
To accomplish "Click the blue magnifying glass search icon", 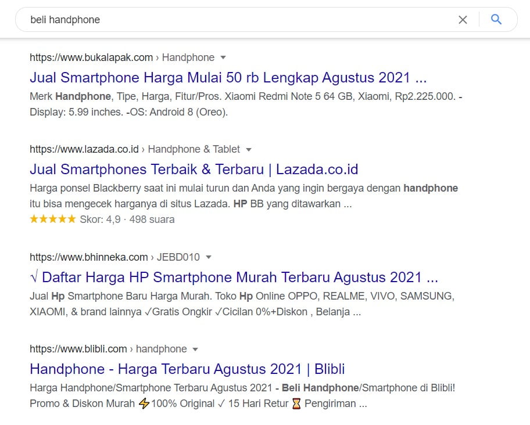I will pyautogui.click(x=496, y=20).
